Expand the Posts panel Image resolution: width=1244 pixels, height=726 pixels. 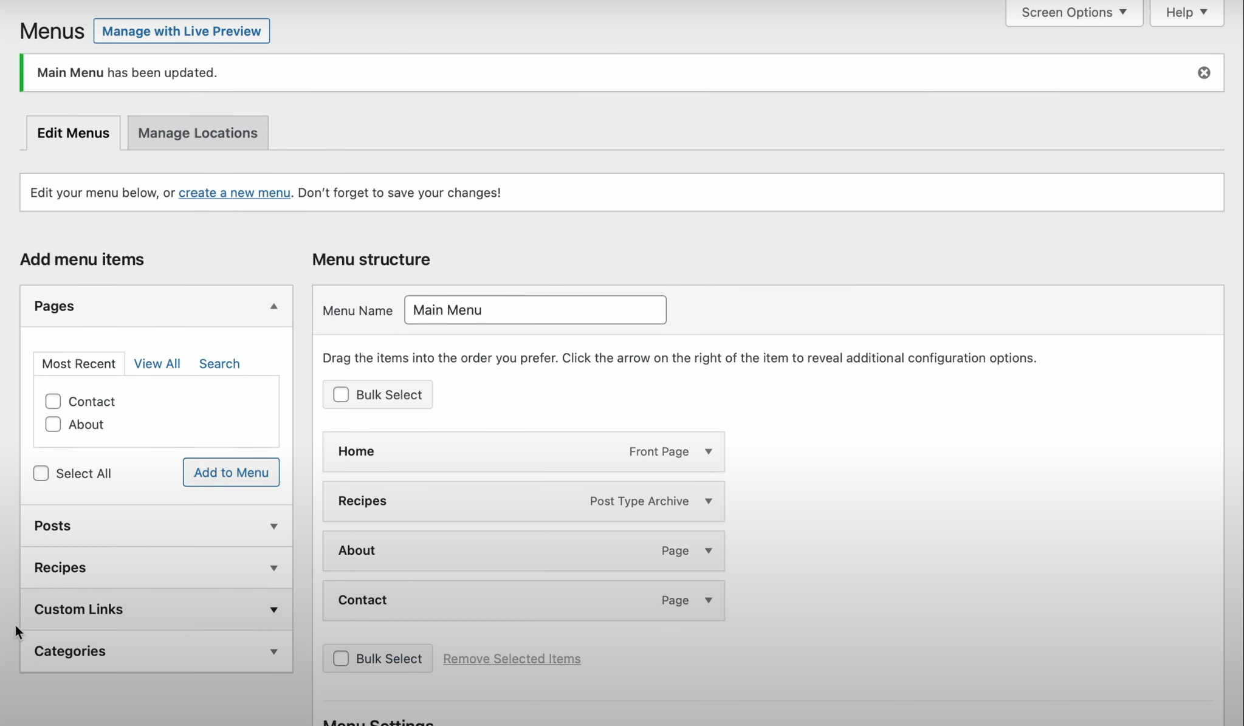[273, 526]
